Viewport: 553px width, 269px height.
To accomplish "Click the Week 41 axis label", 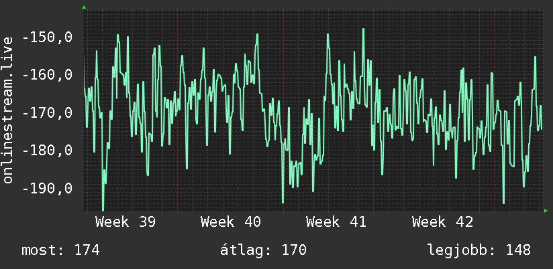I will point(336,222).
